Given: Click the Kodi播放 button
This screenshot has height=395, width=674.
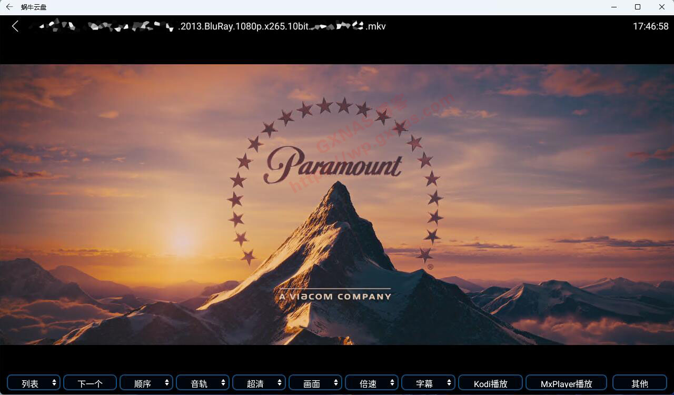Looking at the screenshot, I should (490, 383).
